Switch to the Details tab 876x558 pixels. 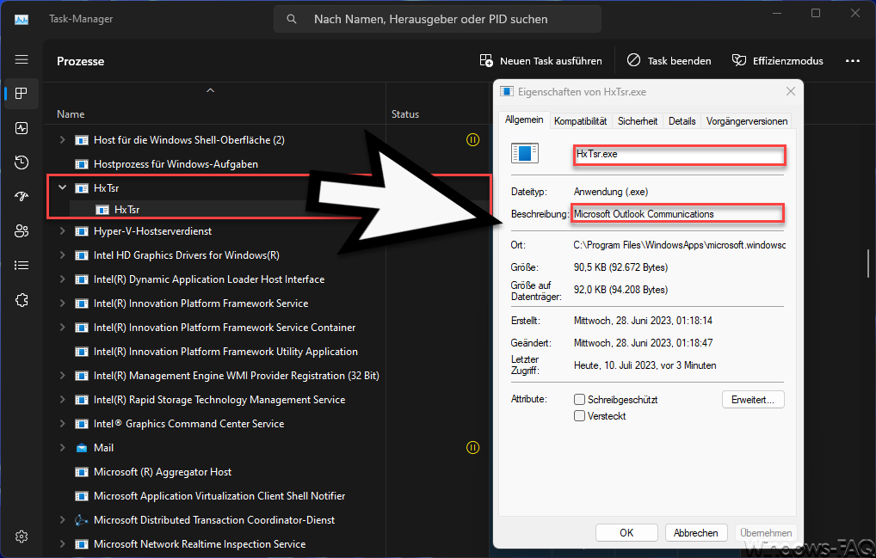pos(682,121)
